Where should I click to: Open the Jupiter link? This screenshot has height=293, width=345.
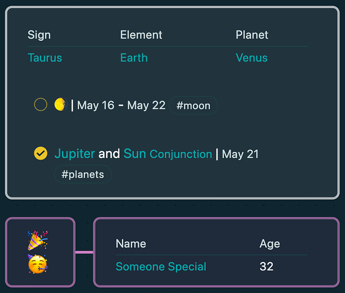coord(74,154)
